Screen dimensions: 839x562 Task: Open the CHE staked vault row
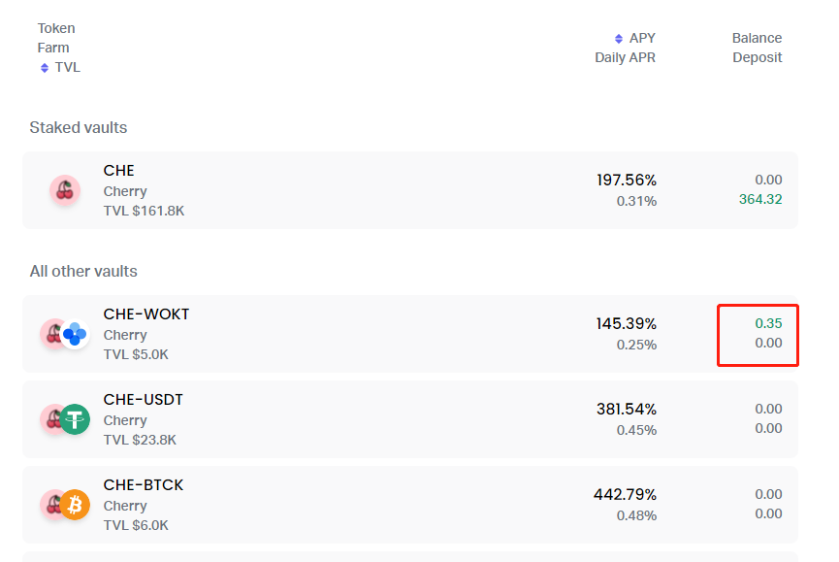pos(410,190)
